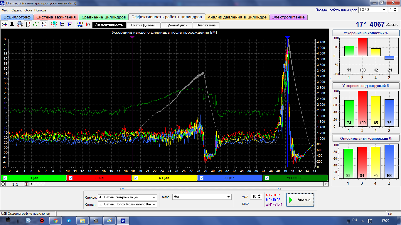Click the car with bar chart icon
The width and height of the screenshot is (401, 225).
(x=80, y=25)
